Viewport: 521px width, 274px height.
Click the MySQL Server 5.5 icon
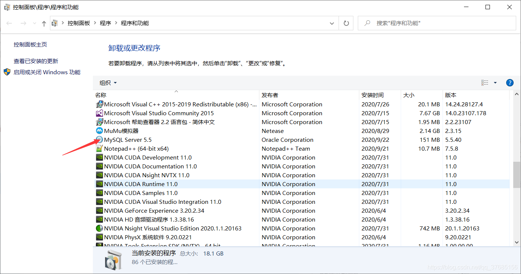coord(99,140)
